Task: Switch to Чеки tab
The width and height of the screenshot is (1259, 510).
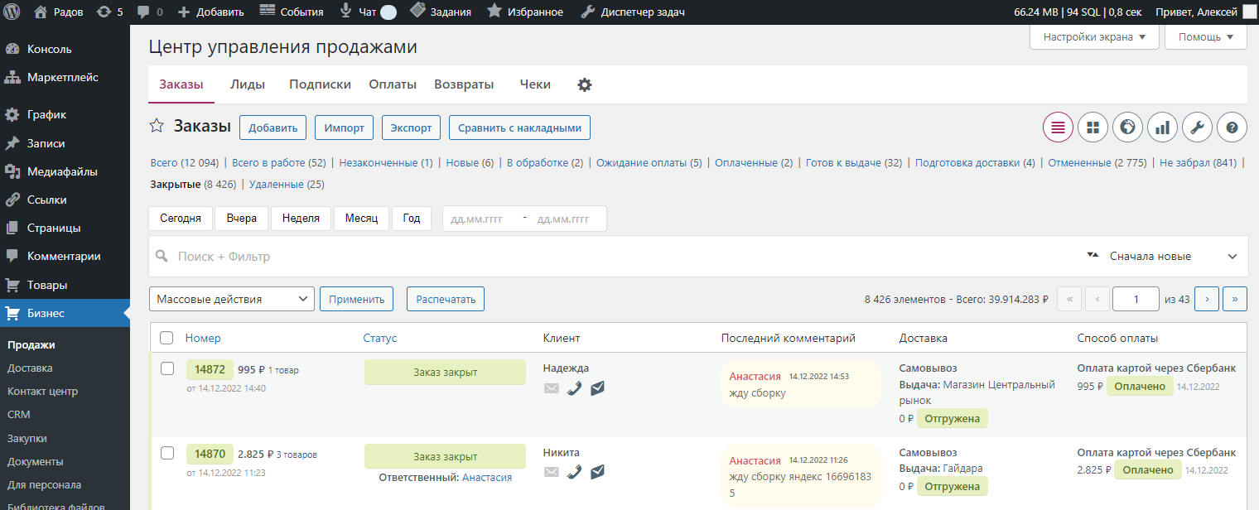Action: [x=535, y=84]
